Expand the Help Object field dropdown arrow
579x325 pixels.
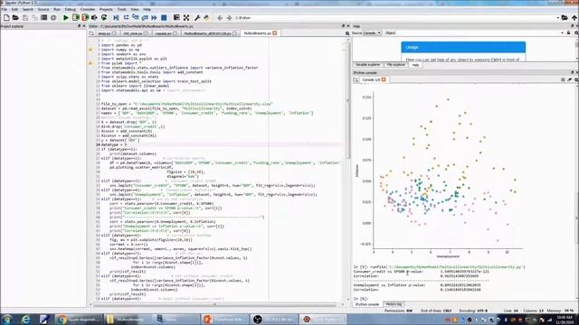[x=562, y=32]
